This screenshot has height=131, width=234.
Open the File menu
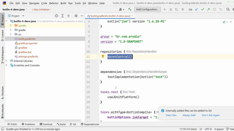click(x=11, y=3)
